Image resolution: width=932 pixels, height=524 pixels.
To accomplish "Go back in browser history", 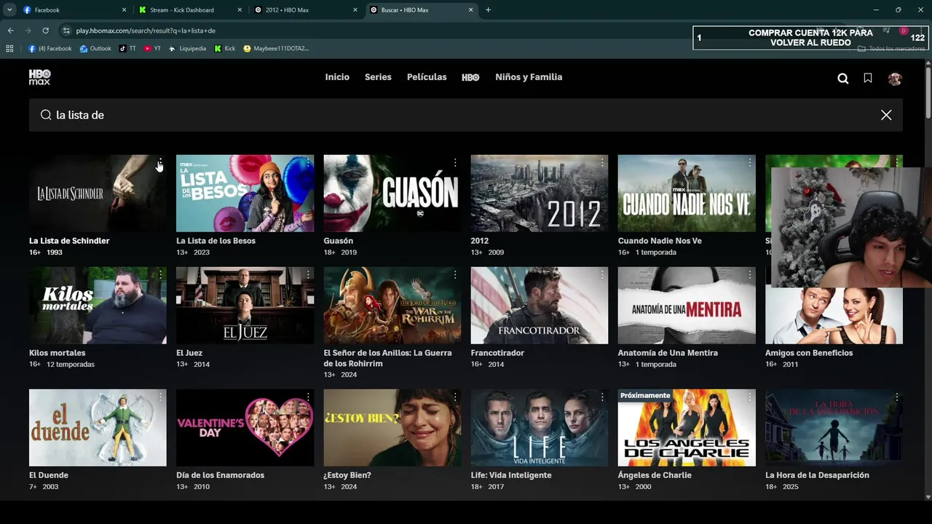I will click(10, 31).
